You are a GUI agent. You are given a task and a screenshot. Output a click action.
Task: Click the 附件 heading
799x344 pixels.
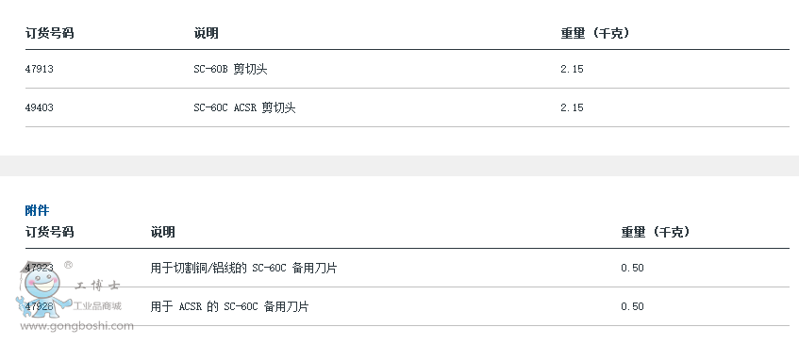[x=37, y=210]
